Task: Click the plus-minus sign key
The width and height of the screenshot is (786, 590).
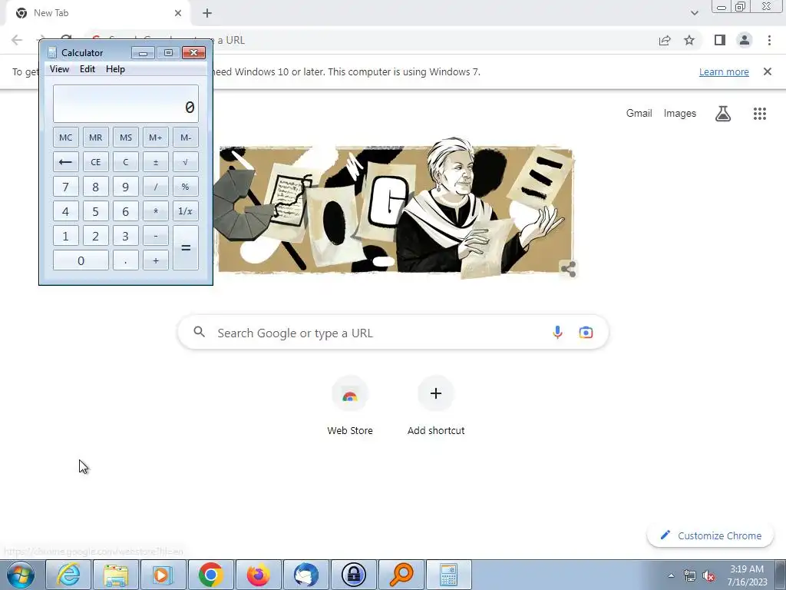Action: 155,162
